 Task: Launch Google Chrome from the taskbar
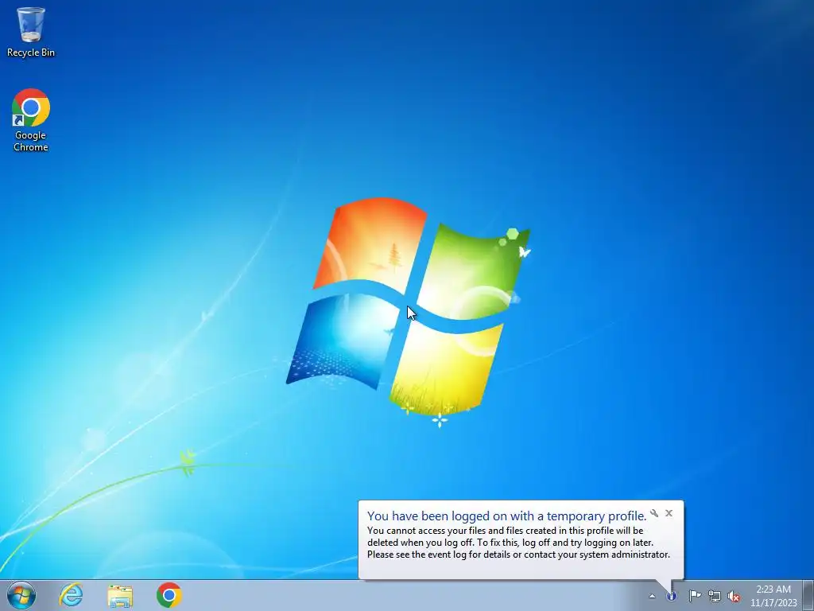pos(169,595)
